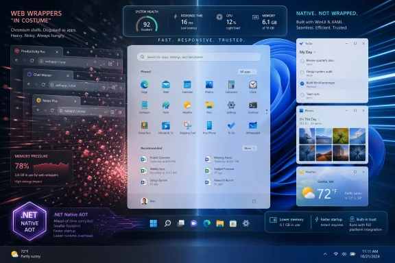Click Start menu search box

click(199, 57)
